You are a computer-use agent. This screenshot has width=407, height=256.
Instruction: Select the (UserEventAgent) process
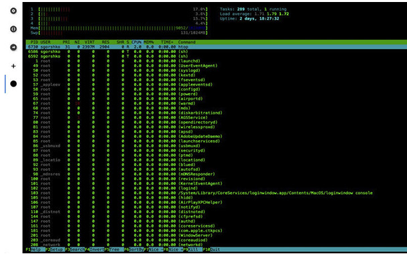point(216,66)
